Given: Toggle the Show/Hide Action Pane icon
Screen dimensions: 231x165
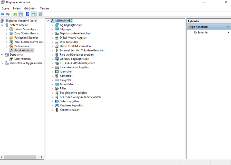Looking at the screenshot, I should pos(33,14).
